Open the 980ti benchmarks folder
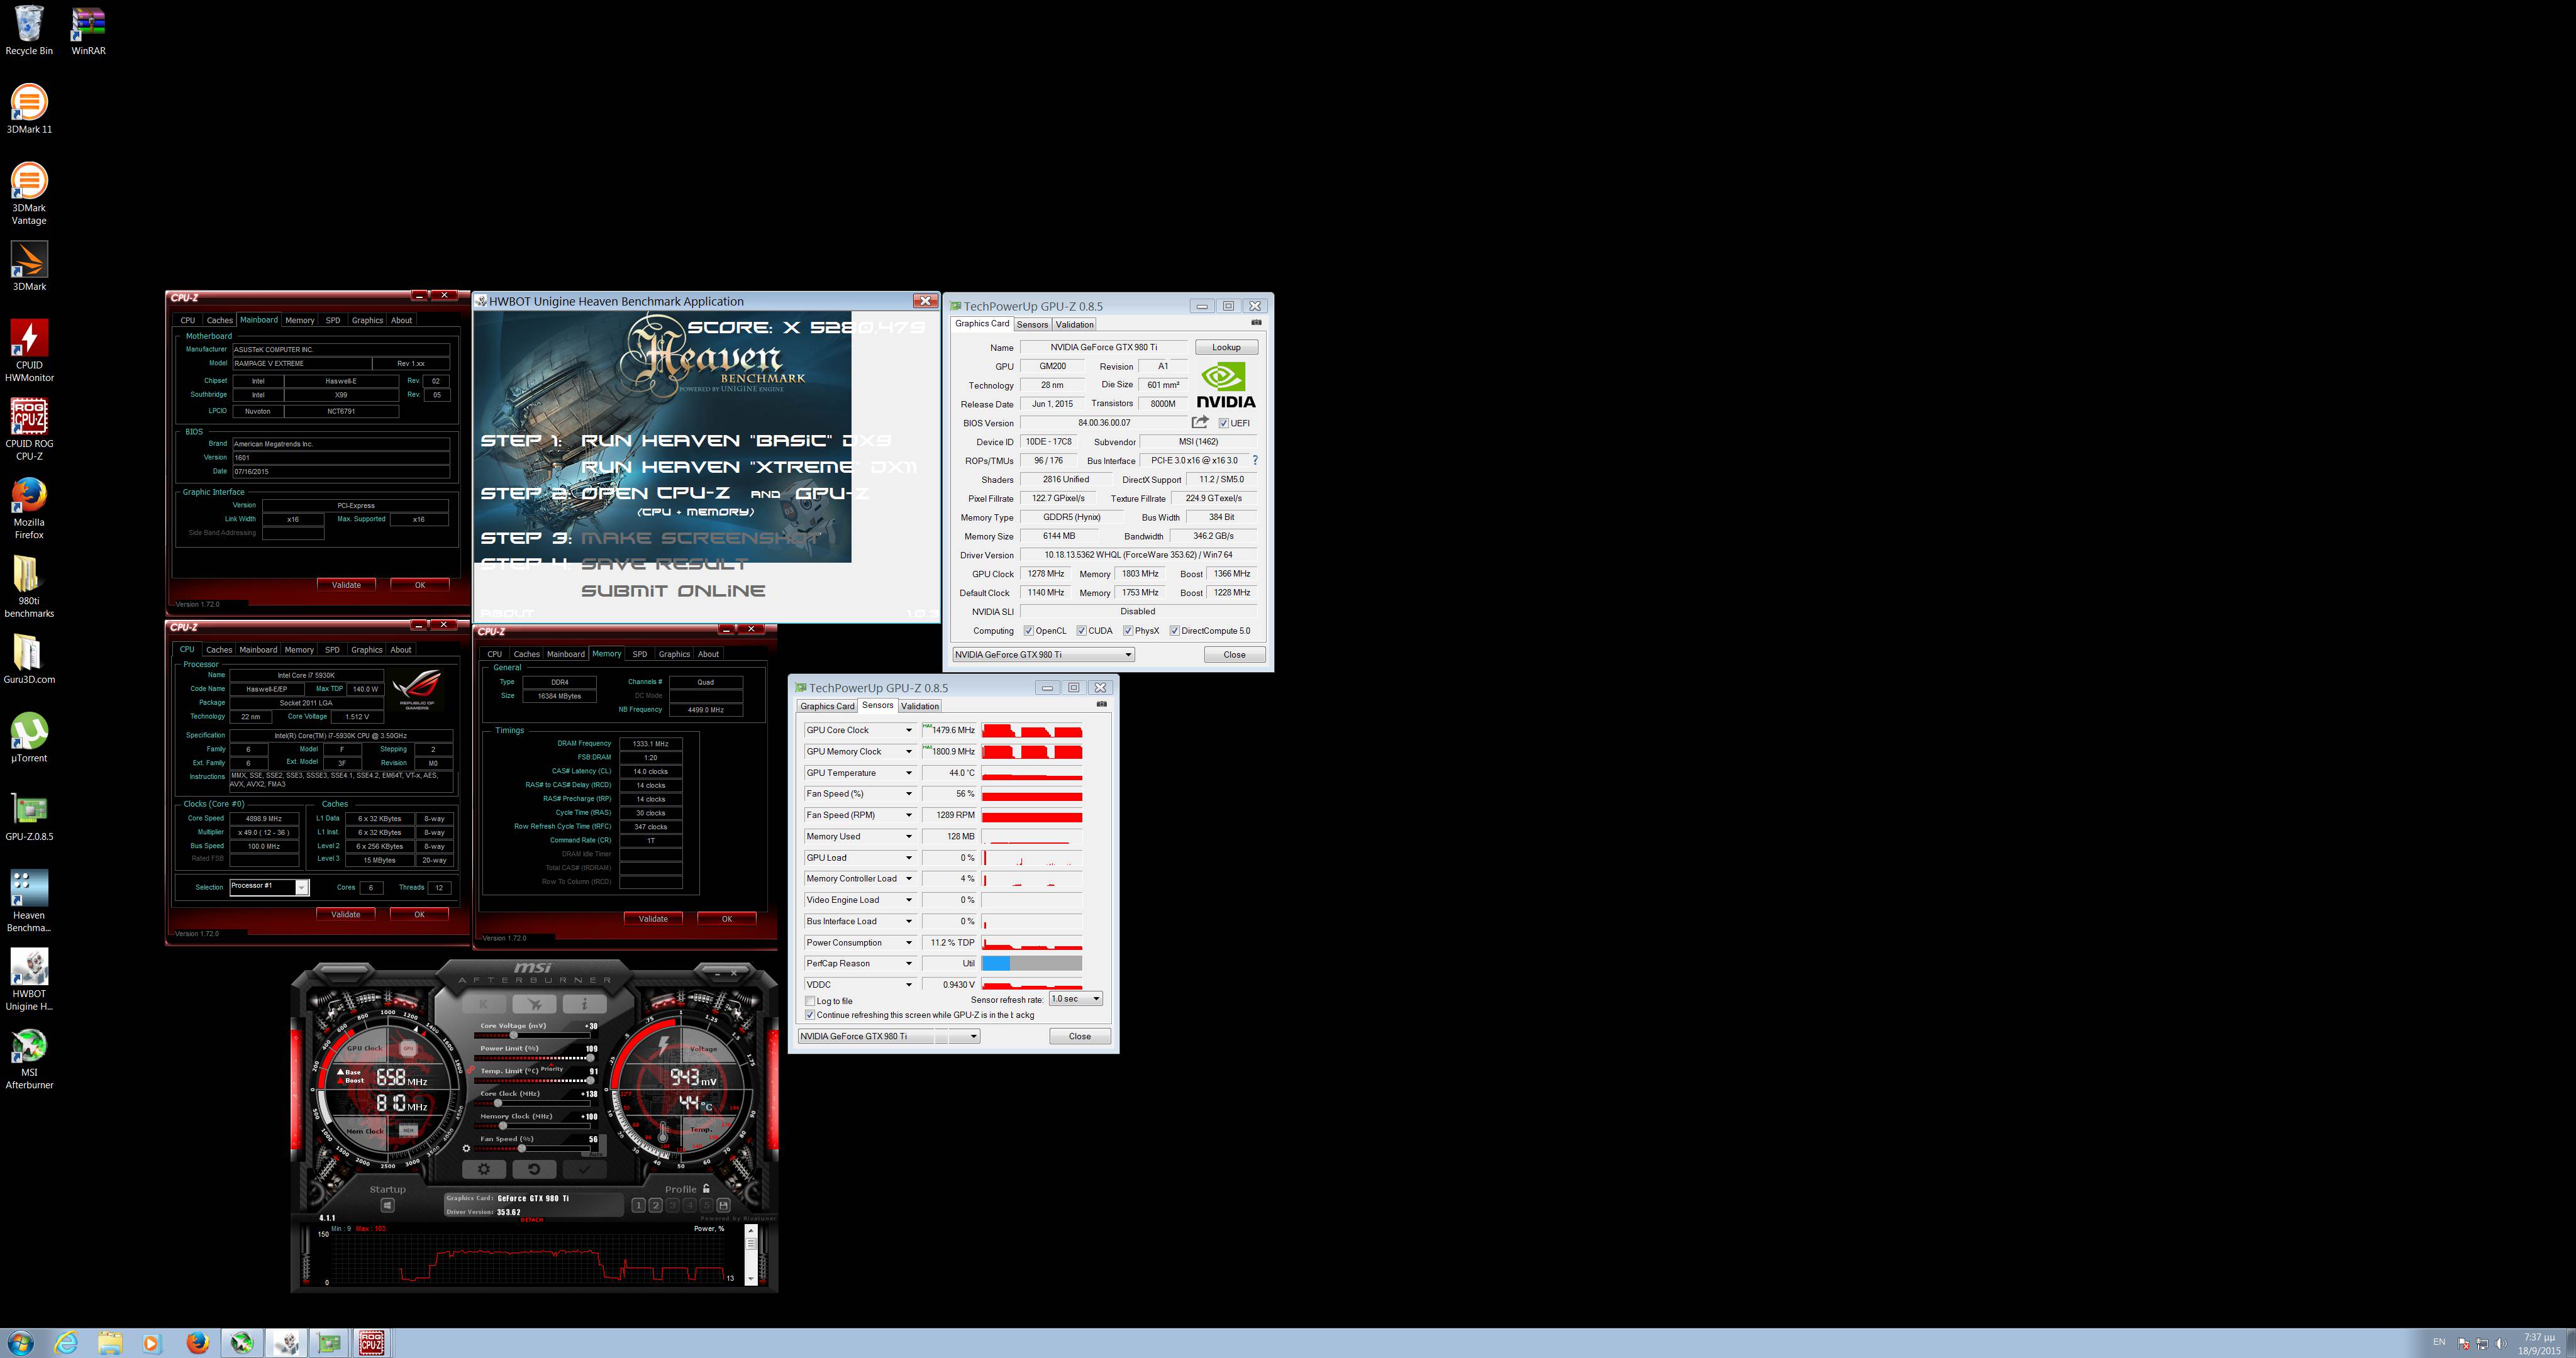 coord(29,587)
